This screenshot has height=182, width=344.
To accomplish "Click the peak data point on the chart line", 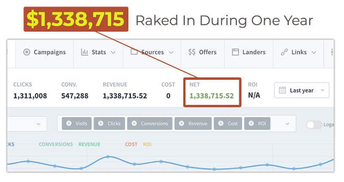I will pos(108,157).
